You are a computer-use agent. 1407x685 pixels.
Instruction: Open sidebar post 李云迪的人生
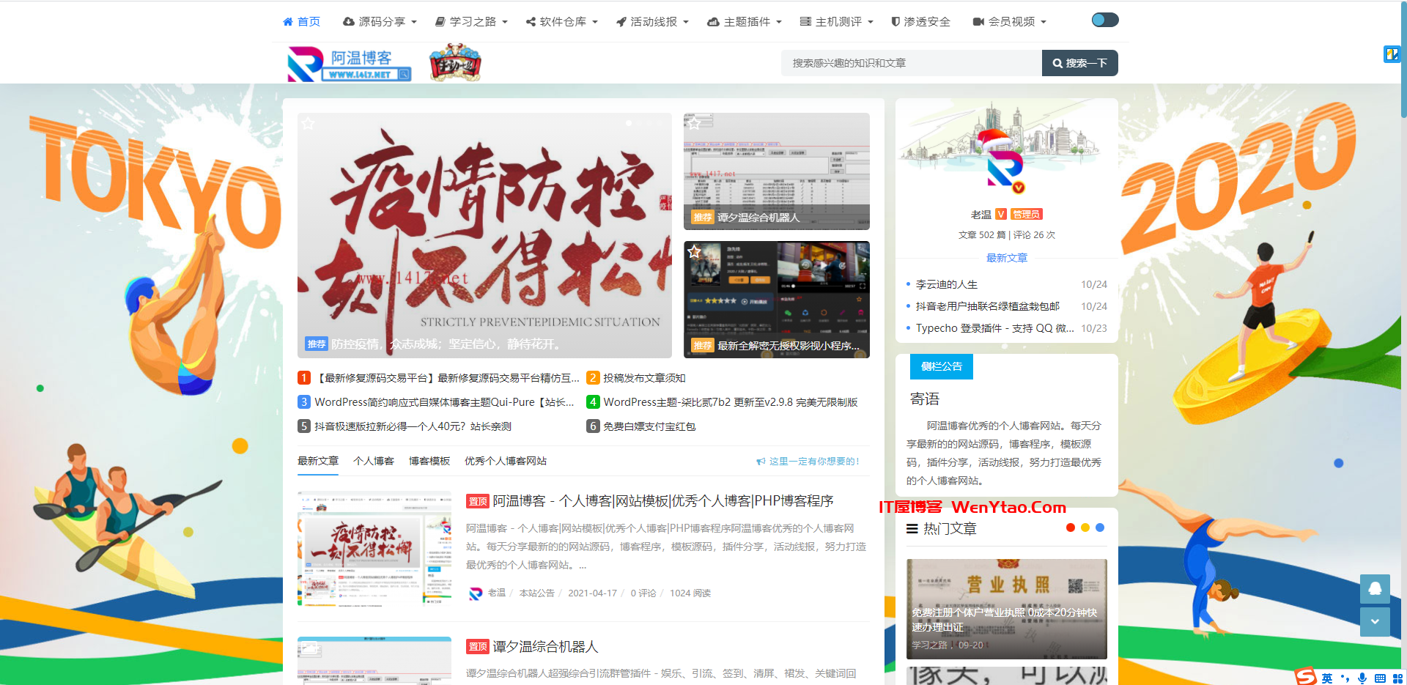click(947, 284)
